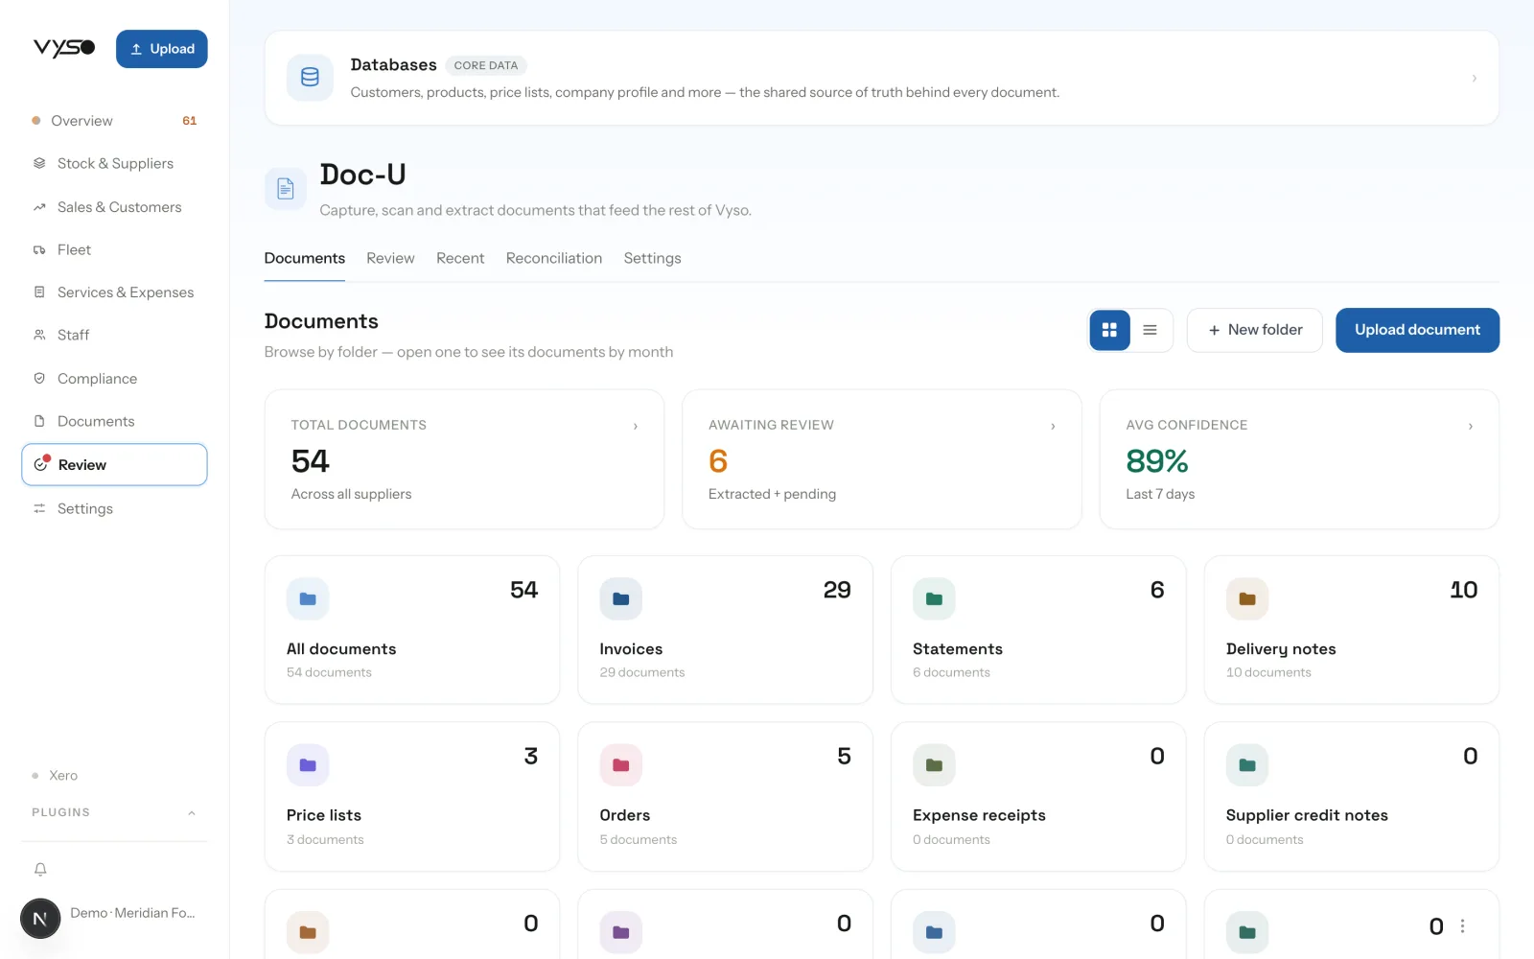Click the Price lists folder icon

pos(308,765)
